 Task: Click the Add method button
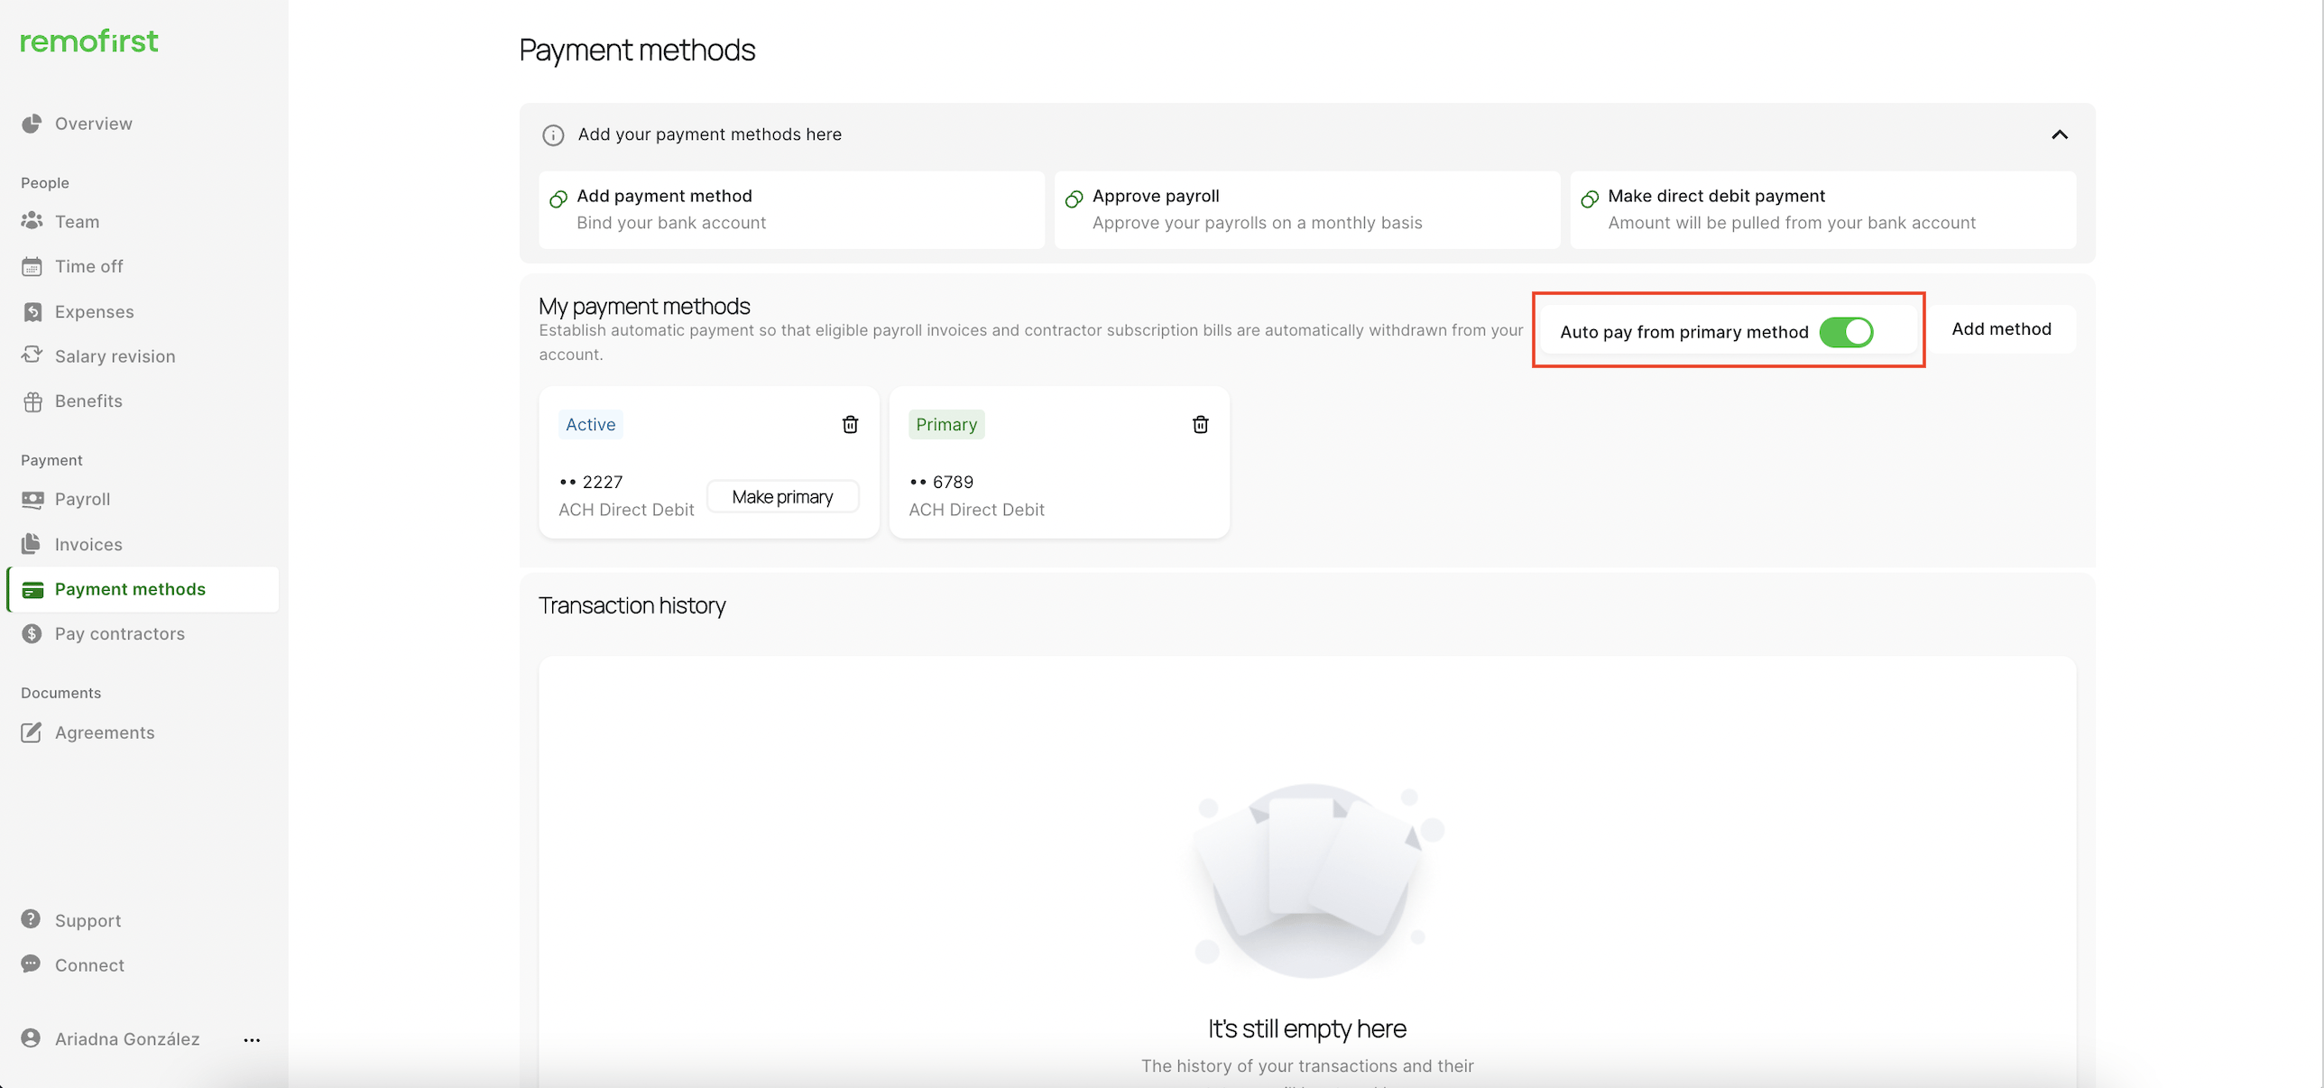[2001, 329]
